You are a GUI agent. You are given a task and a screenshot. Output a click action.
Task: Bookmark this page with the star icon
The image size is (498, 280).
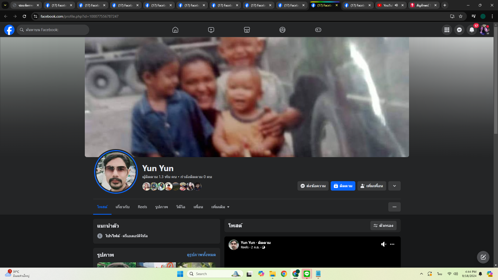tap(461, 16)
